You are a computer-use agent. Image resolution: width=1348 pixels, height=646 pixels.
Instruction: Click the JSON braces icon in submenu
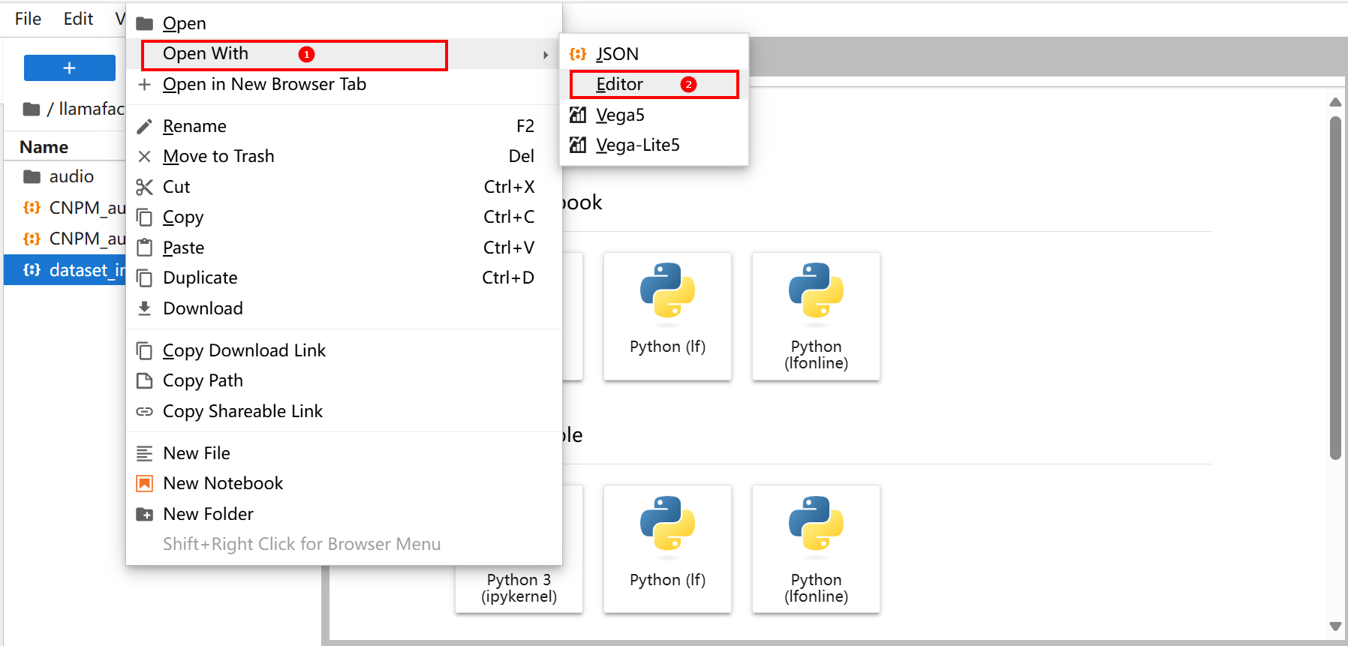(577, 54)
